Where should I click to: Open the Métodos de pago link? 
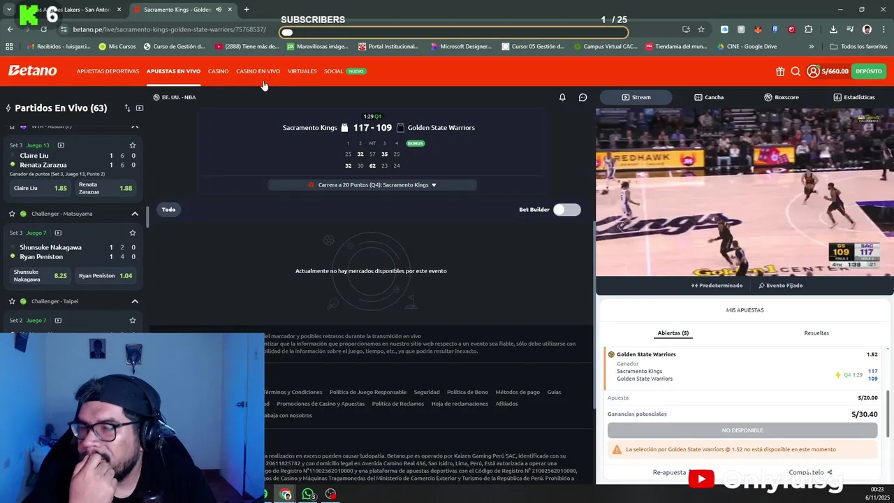pos(518,393)
